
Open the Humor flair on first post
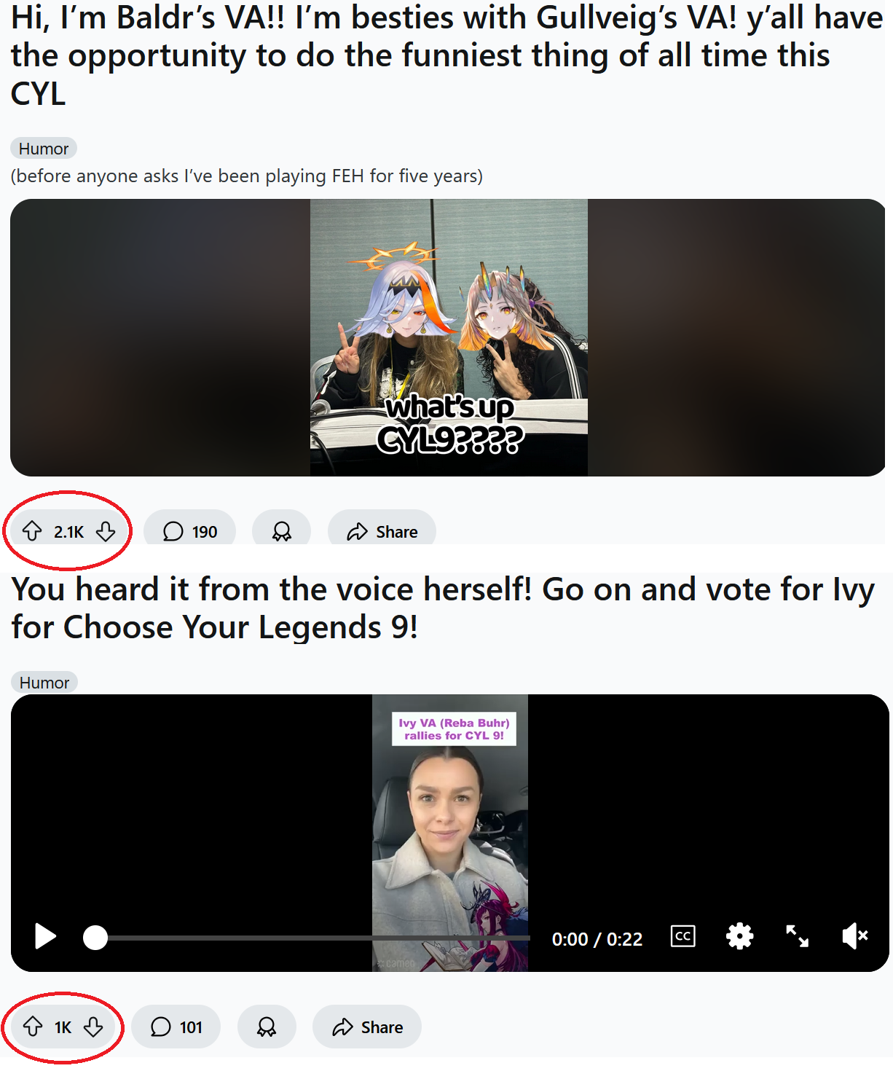(x=44, y=149)
